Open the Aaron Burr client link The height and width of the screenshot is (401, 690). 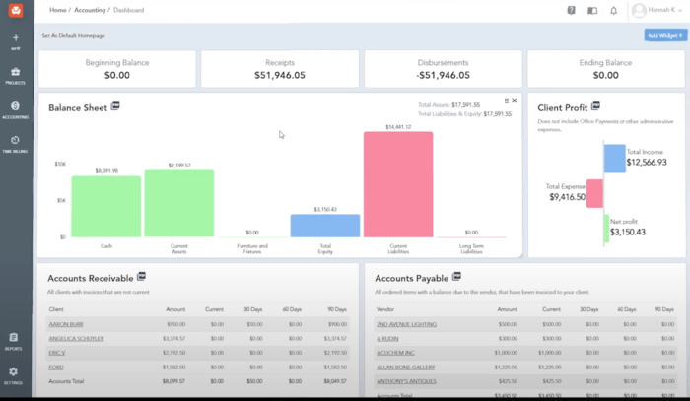[x=68, y=323]
